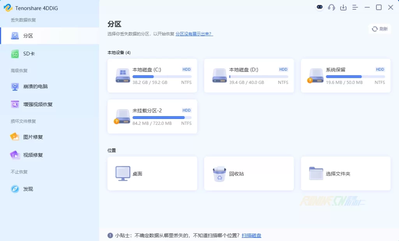Choose 桌面 desktop location
399x241 pixels.
(x=152, y=174)
